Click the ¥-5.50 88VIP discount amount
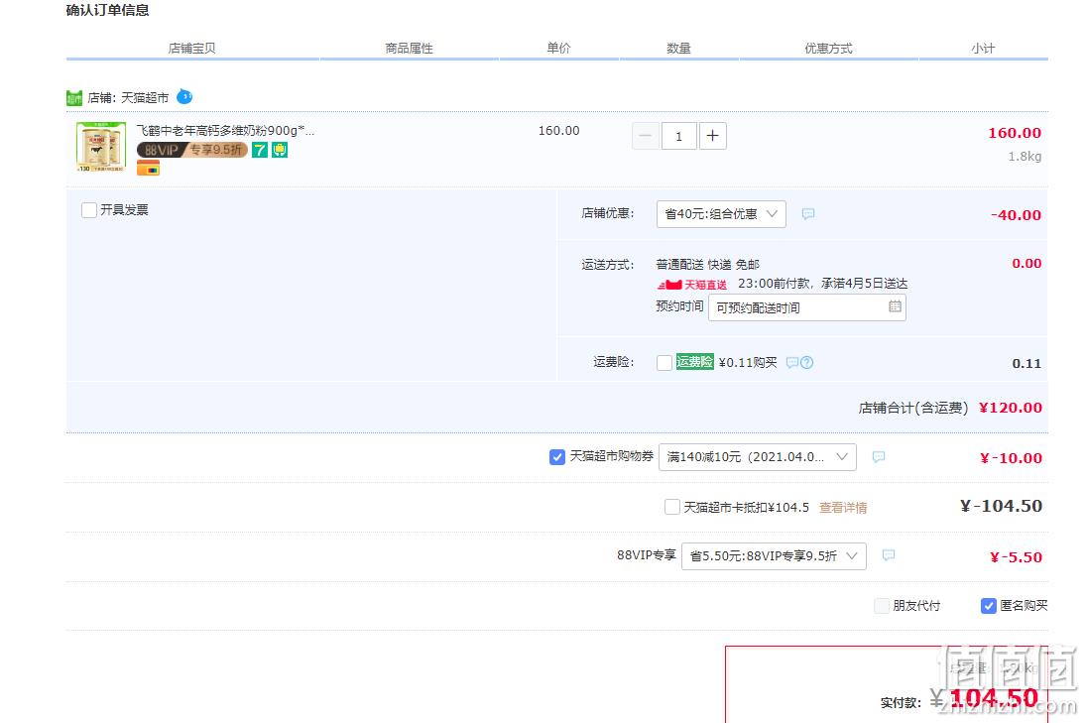The width and height of the screenshot is (1086, 723). coord(1016,557)
